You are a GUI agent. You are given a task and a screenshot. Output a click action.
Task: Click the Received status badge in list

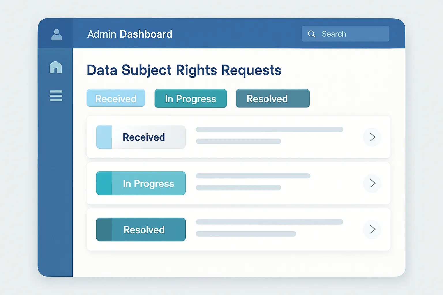click(141, 137)
